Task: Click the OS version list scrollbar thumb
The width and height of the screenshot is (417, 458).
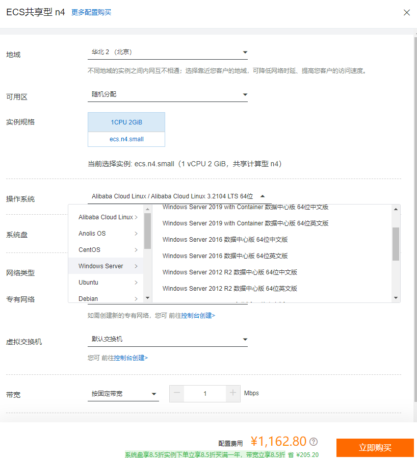Action: [x=396, y=244]
